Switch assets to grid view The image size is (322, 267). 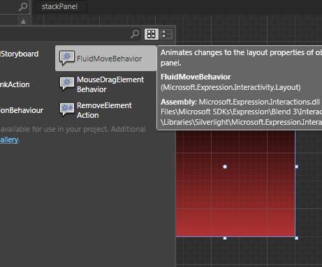tap(152, 34)
